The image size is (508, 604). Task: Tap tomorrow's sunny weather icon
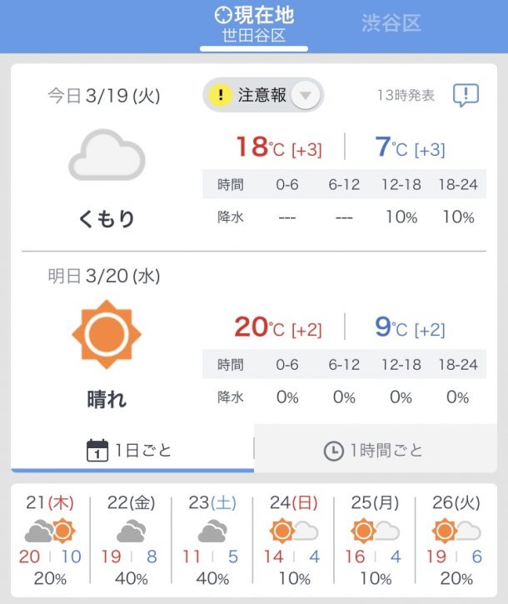107,334
